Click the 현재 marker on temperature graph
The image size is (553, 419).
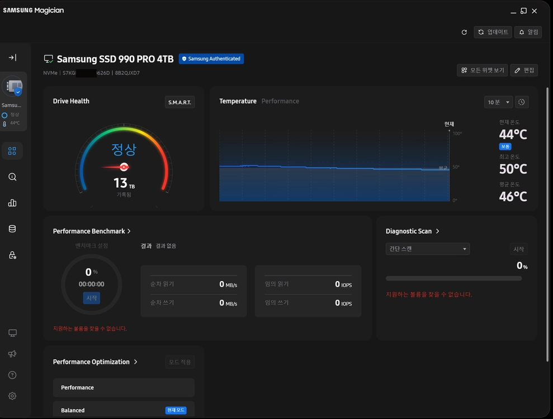point(449,124)
